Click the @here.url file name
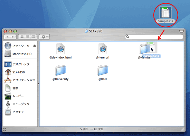Screen dimensions: 190x136 tap(103, 57)
